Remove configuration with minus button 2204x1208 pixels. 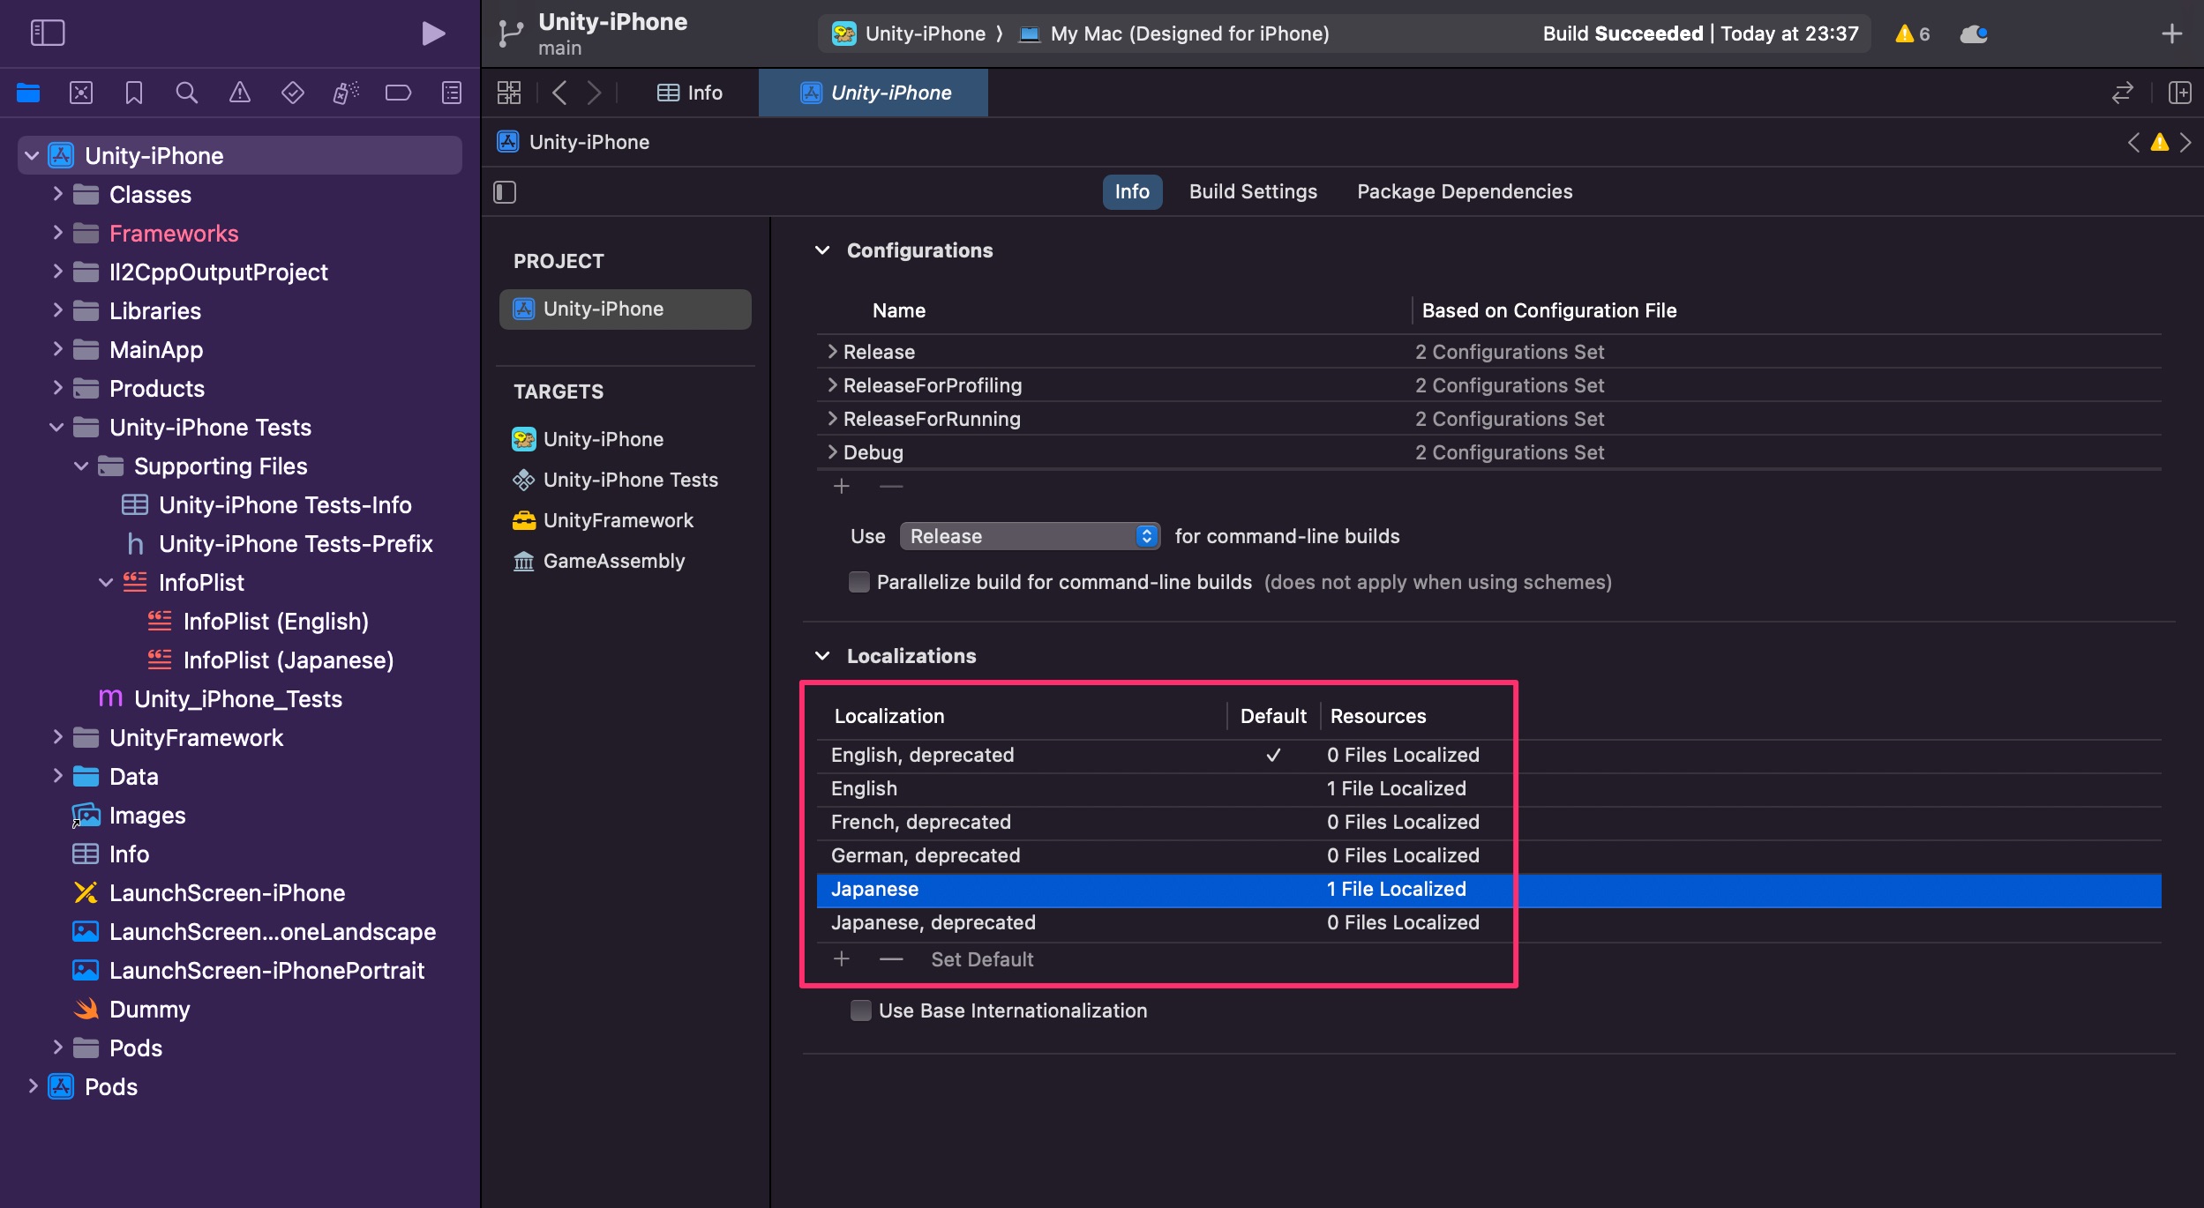[891, 486]
